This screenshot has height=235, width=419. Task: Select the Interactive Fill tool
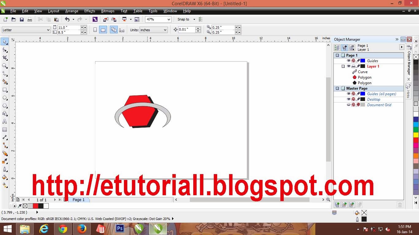5,185
